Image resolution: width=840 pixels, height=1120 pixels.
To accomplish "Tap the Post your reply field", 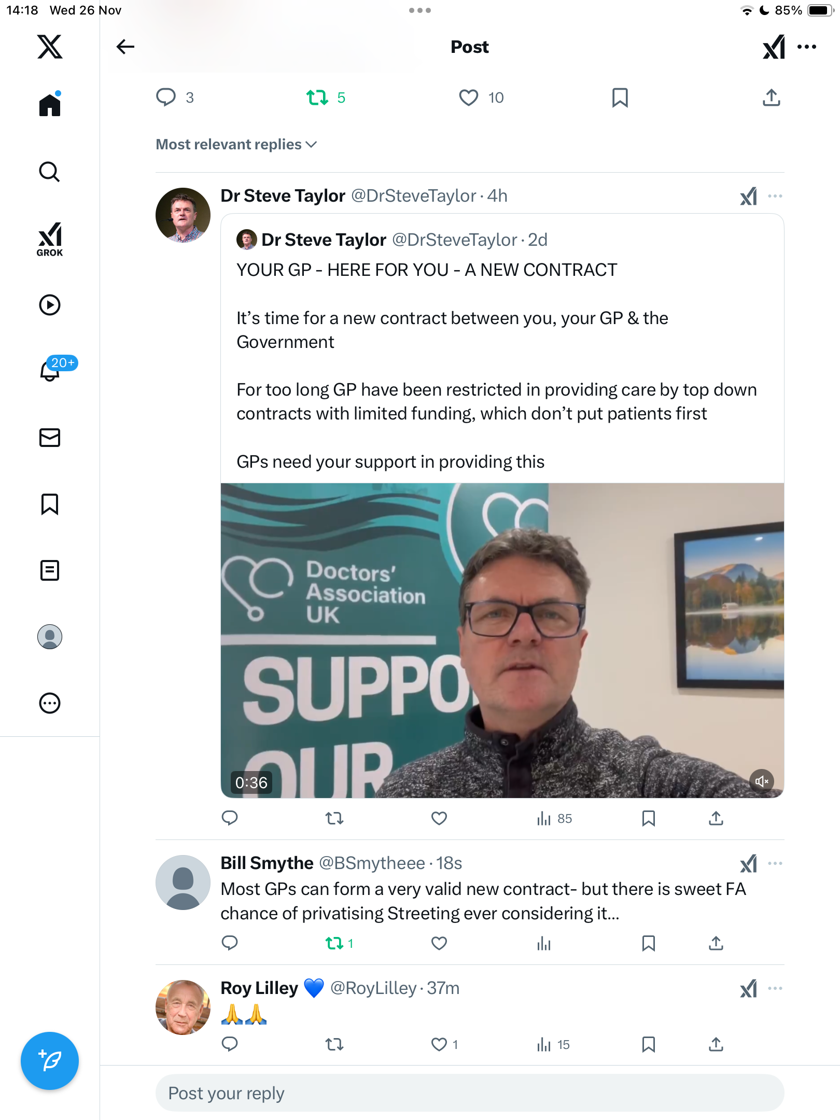I will 470,1093.
